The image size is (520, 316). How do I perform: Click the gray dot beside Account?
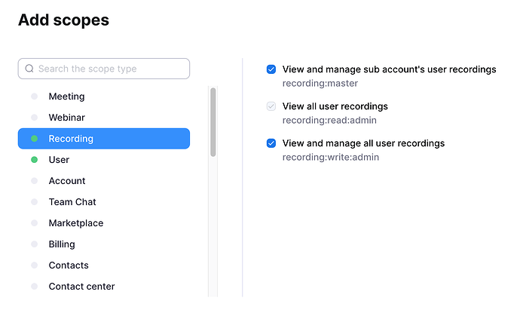[34, 181]
